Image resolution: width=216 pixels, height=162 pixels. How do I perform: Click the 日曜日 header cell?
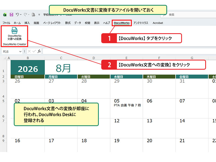pos(28,77)
